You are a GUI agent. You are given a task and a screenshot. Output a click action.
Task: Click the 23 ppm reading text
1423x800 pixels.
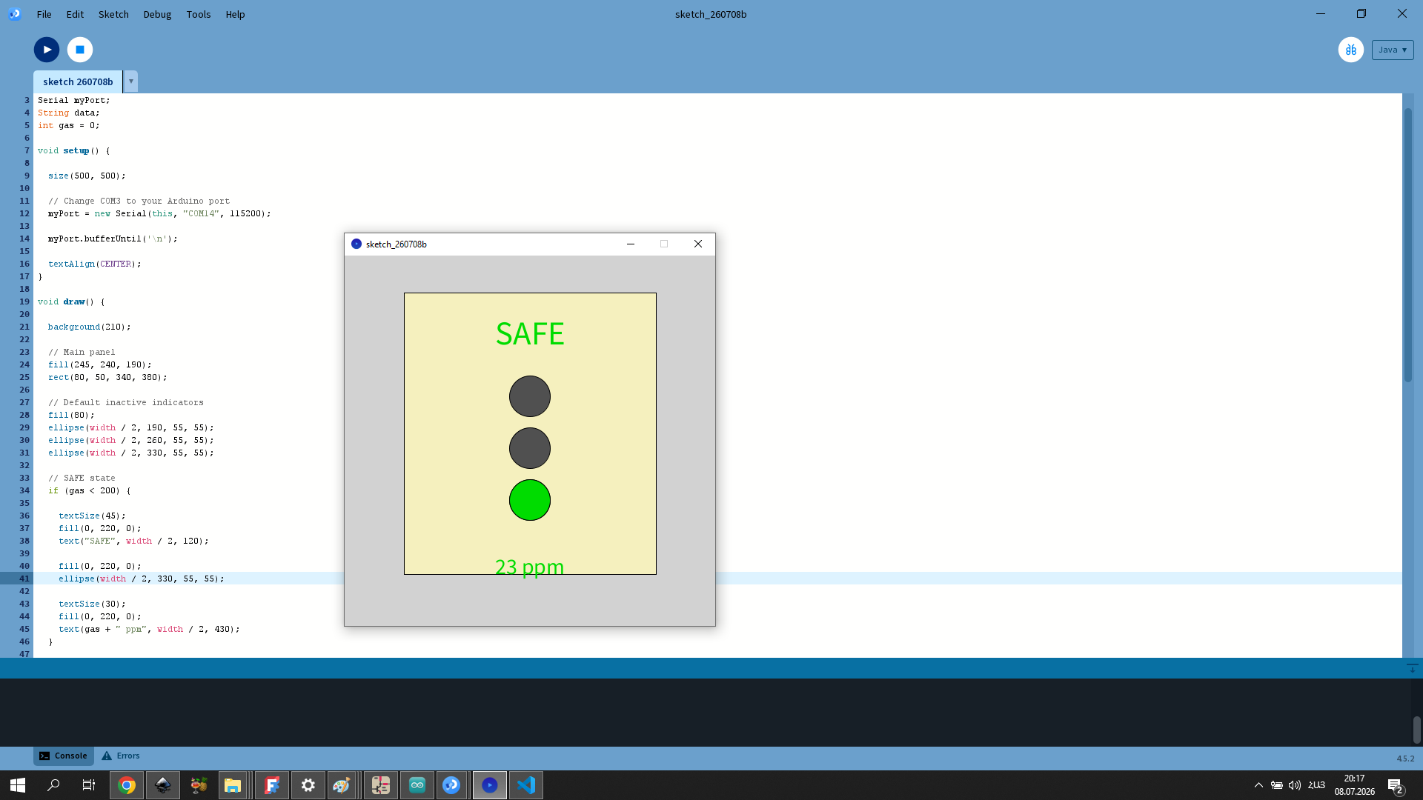tap(530, 567)
